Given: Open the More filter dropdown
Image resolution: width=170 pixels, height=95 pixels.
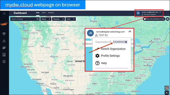Looking at the screenshot, I should click(70, 19).
